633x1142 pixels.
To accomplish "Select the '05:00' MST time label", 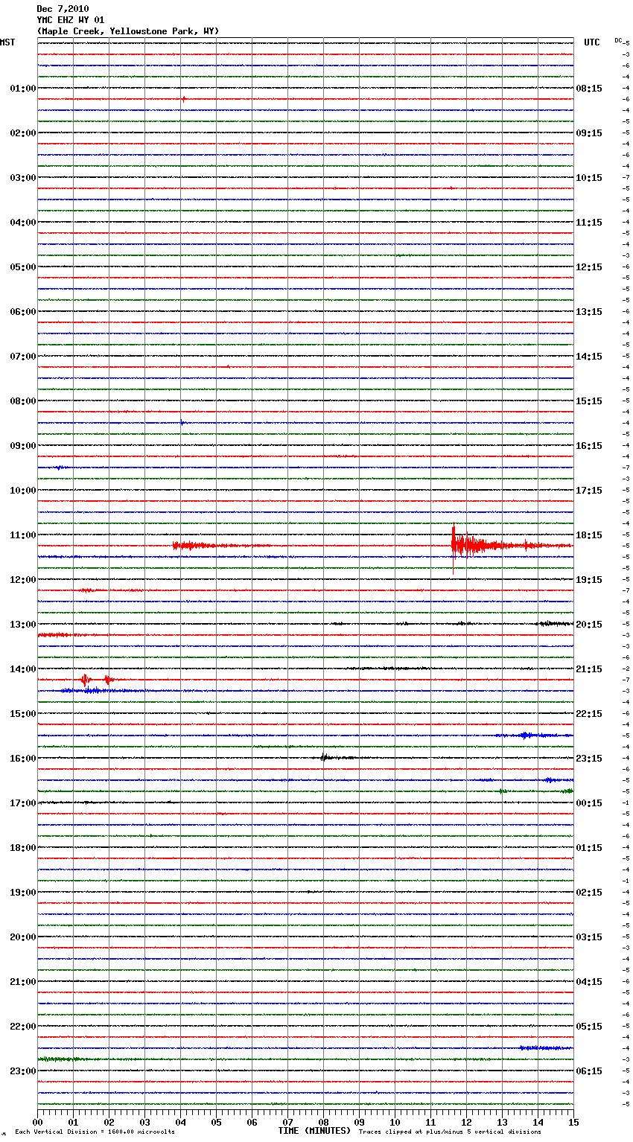I will (x=23, y=267).
